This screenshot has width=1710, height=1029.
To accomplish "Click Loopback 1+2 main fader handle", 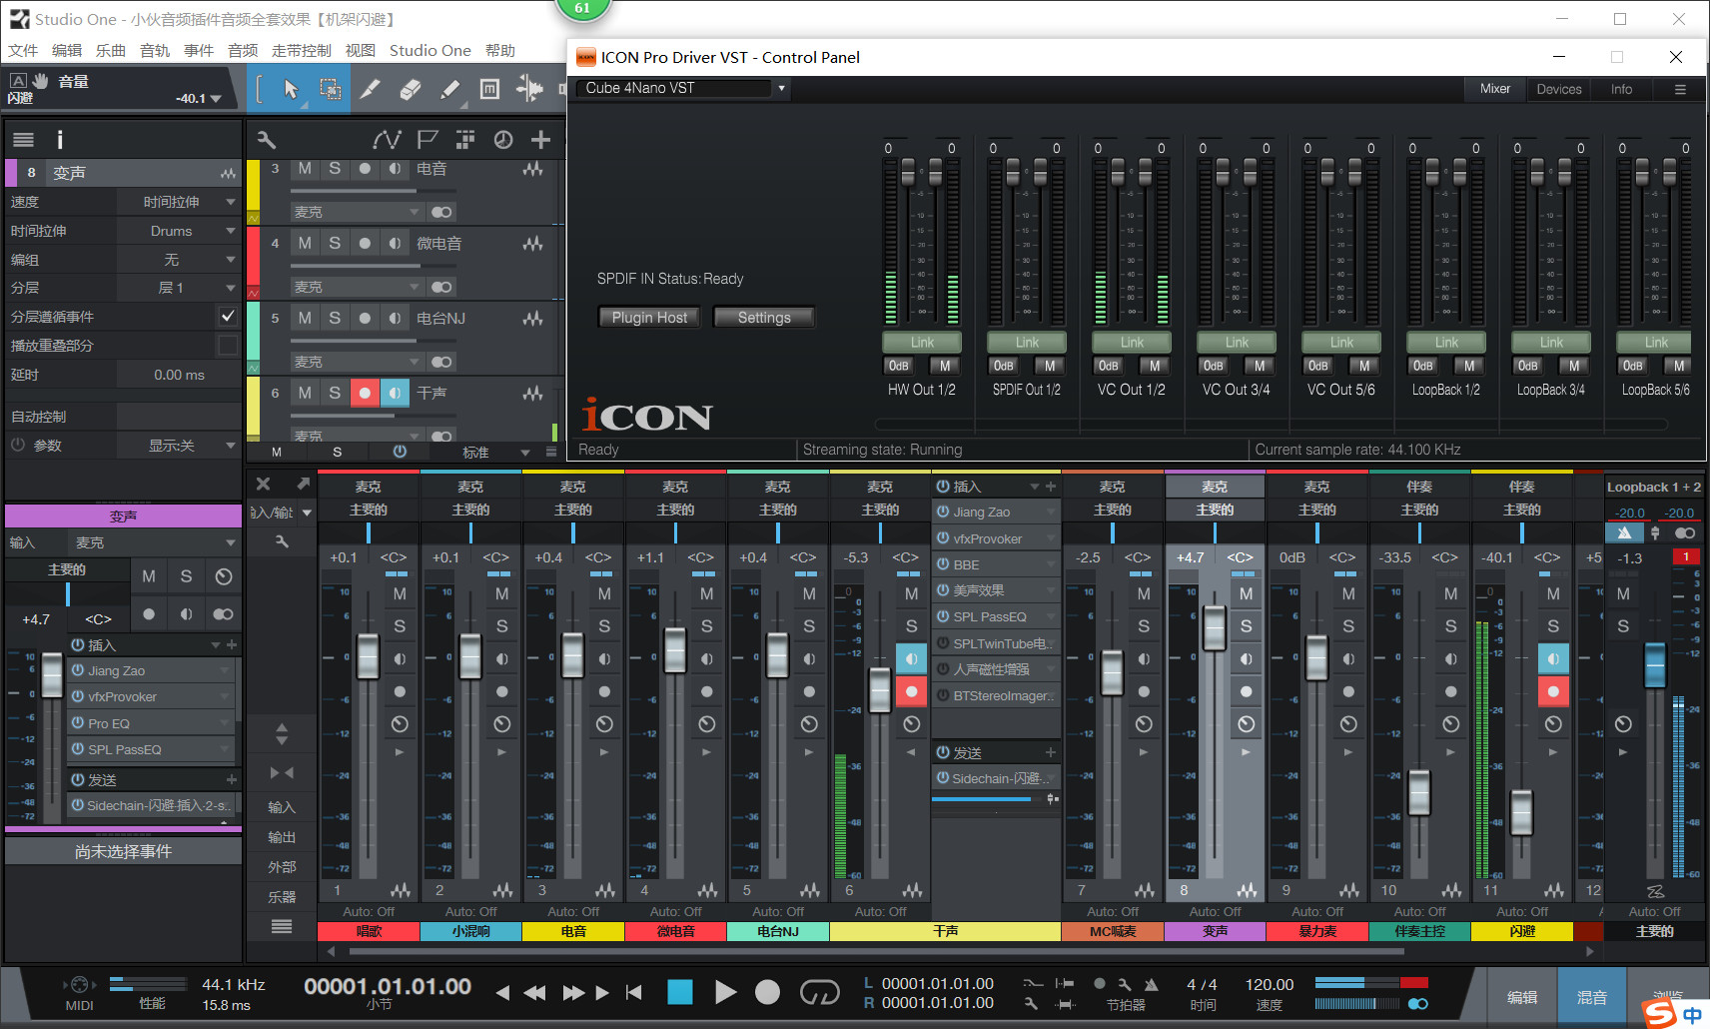I will 1655,663.
